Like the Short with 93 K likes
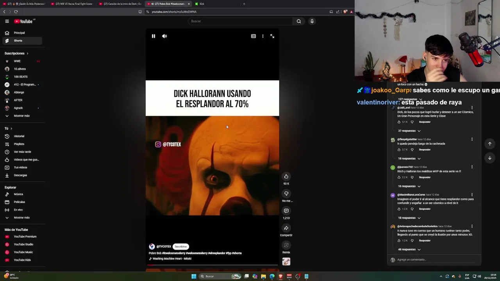This screenshot has height=281, width=500. point(286,176)
